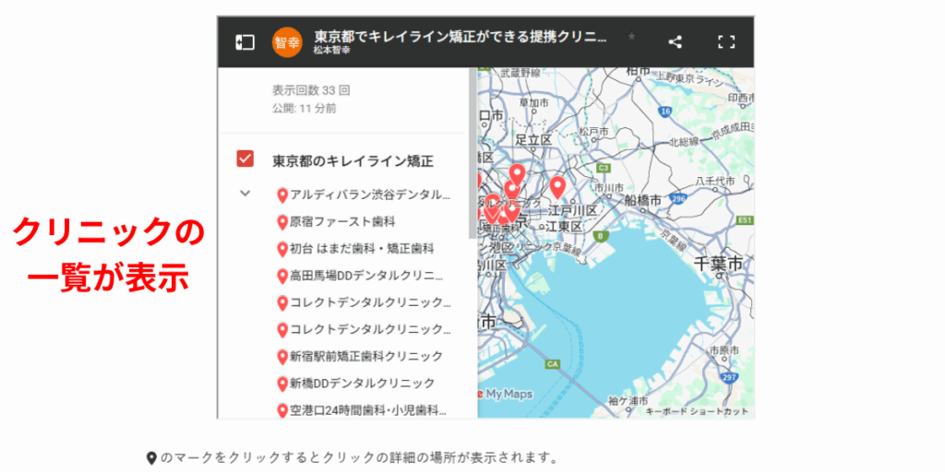Click the 公開: 11 分前 published text
Screen dimensions: 945x472
(x=305, y=109)
